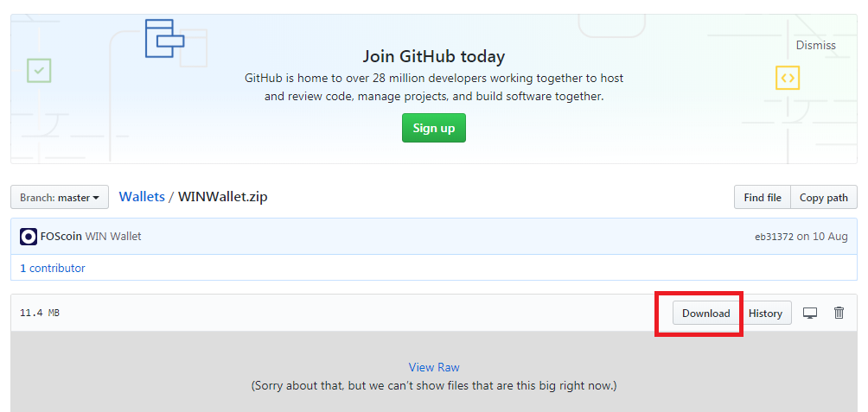The width and height of the screenshot is (868, 412).
Task: Open commit eb31372
Action: click(773, 237)
